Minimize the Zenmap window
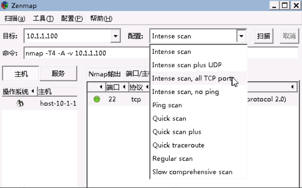The height and width of the screenshot is (188, 302). pos(275,5)
